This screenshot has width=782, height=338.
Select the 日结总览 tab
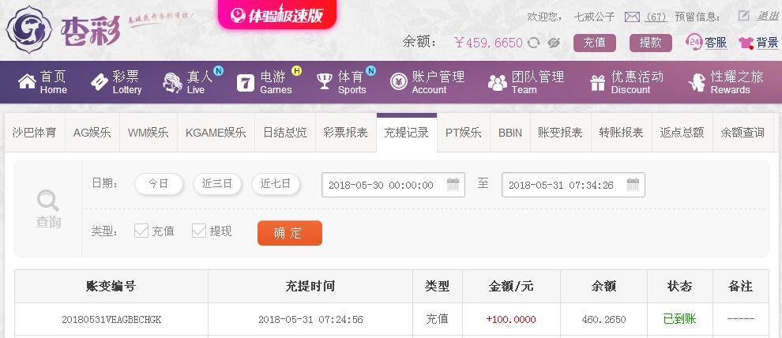285,133
